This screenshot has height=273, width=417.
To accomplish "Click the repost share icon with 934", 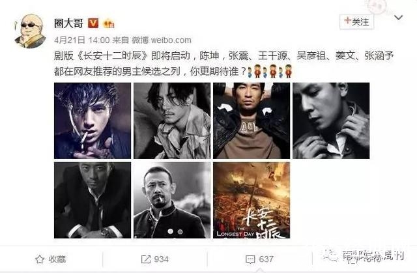I will click(146, 259).
